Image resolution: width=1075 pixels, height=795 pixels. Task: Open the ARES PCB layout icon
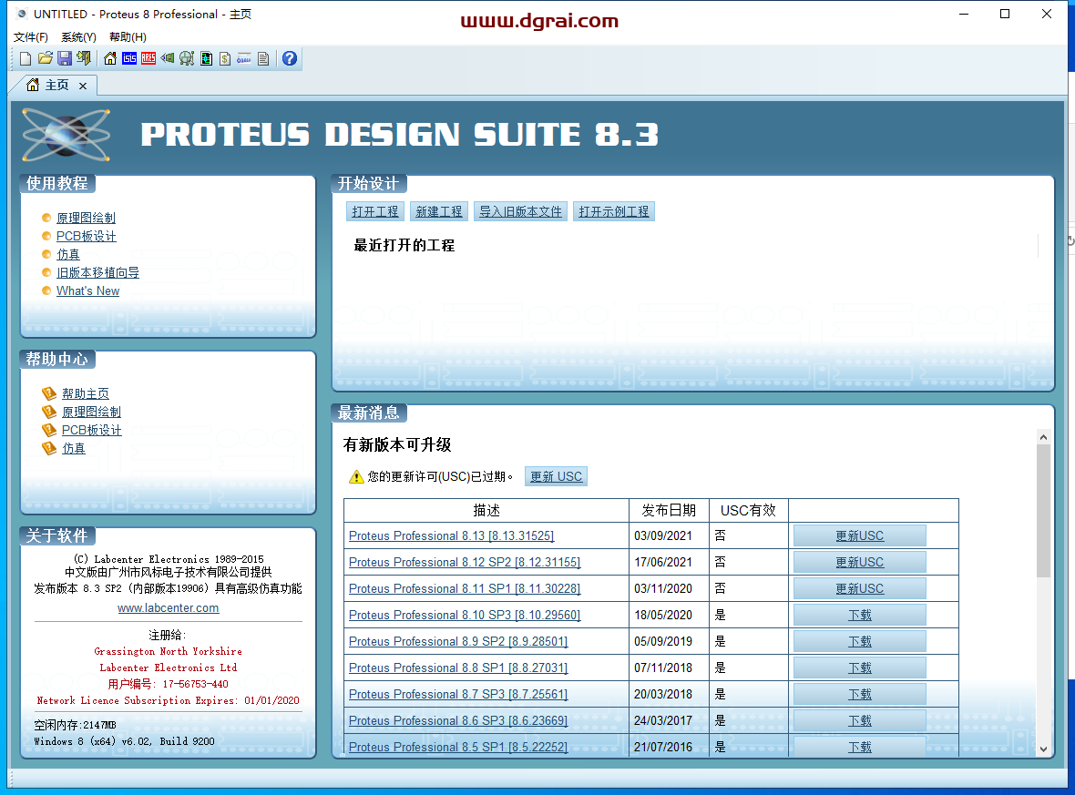(148, 58)
